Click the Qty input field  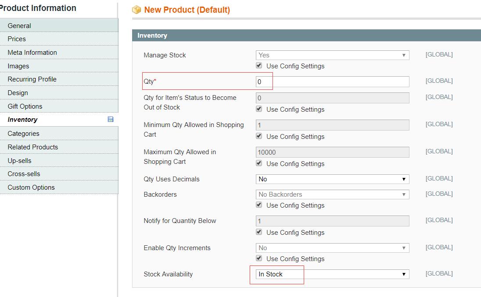(x=332, y=81)
